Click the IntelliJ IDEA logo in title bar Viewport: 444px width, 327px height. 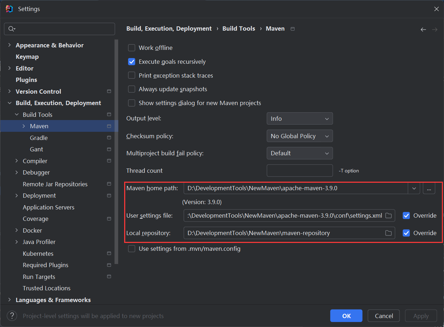[9, 9]
